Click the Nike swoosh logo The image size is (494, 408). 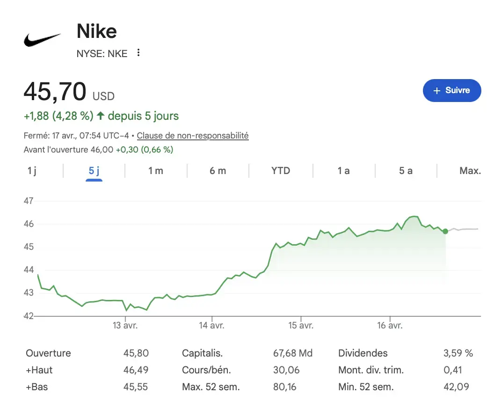click(42, 40)
